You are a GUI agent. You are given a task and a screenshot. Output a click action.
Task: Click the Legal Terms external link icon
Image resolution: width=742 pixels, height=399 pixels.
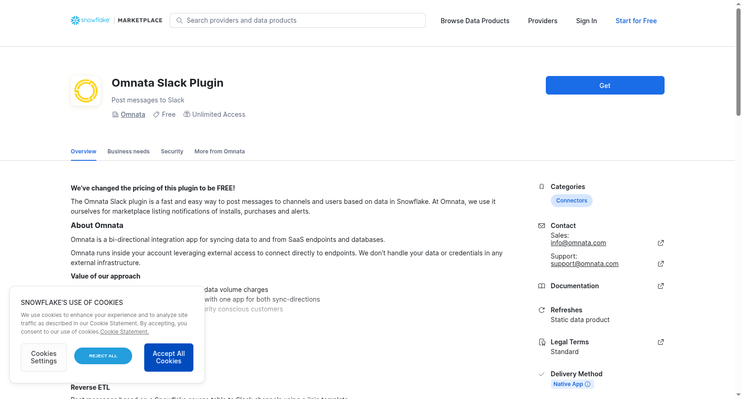click(661, 342)
